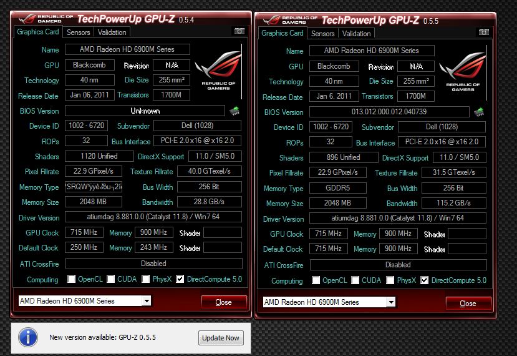
Task: Click New version available GPU-Z 0.5.5 message
Action: [102, 337]
